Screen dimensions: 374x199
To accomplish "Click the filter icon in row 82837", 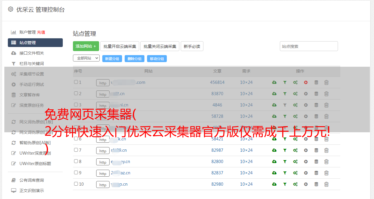I will point(285,173).
